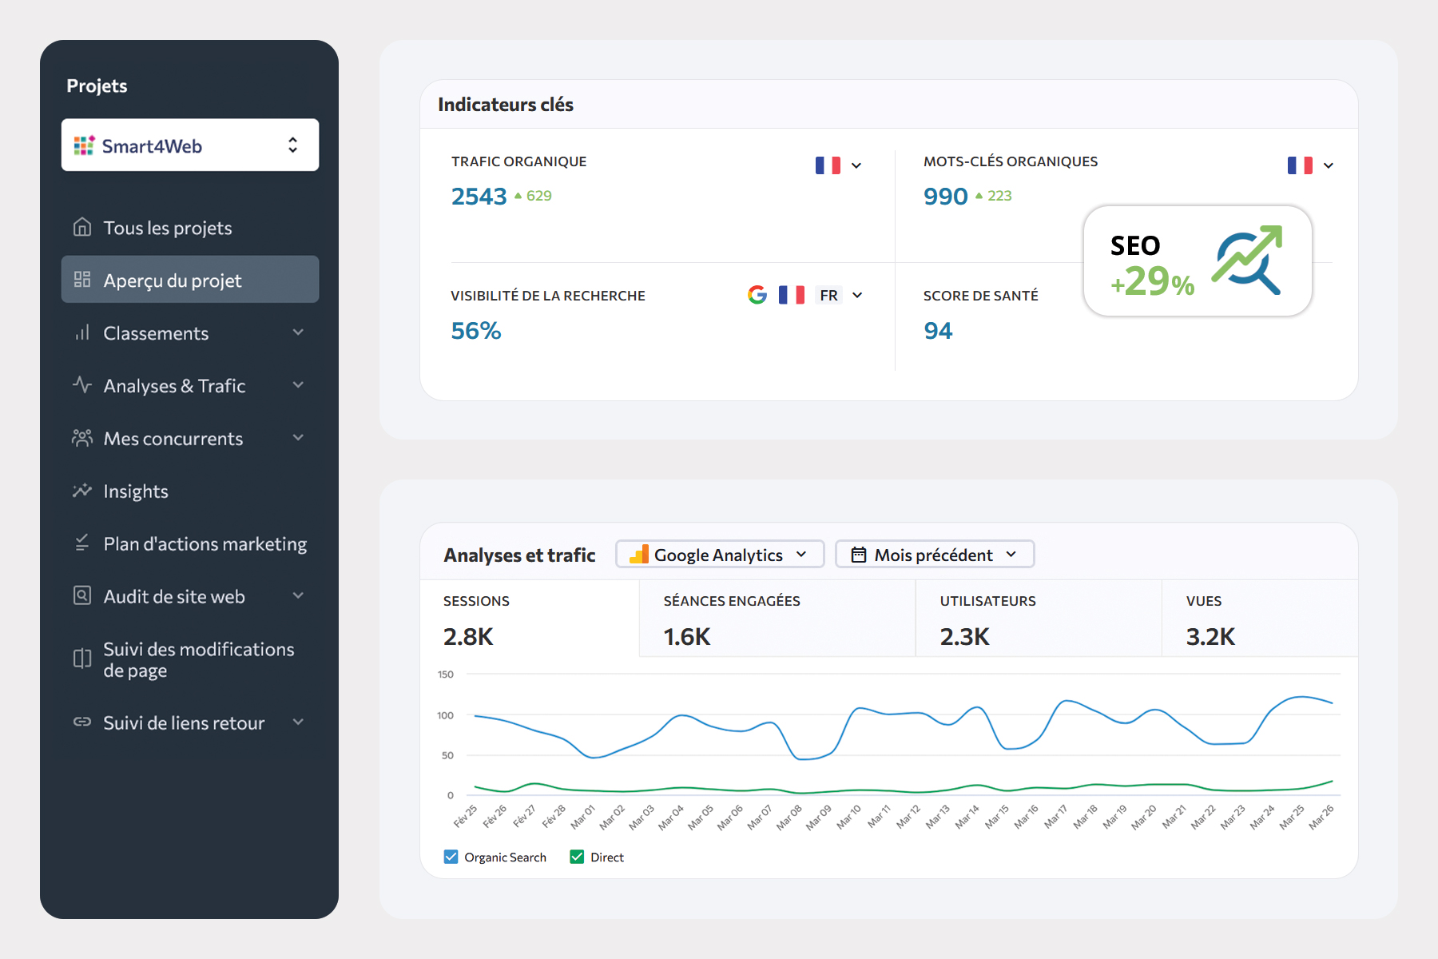Click the link icon for Suivi de liens retour
This screenshot has height=959, width=1438.
click(82, 722)
